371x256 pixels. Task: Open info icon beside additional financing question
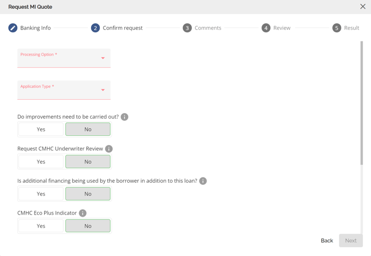[x=203, y=181]
